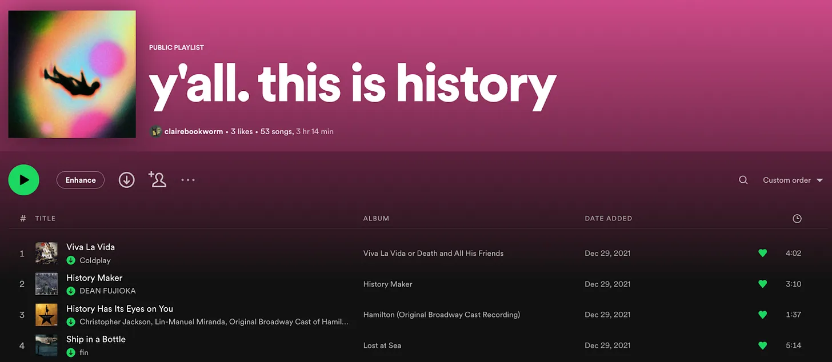Toggle the heart for Ship in a Bottle
This screenshot has height=362, width=832.
click(762, 345)
